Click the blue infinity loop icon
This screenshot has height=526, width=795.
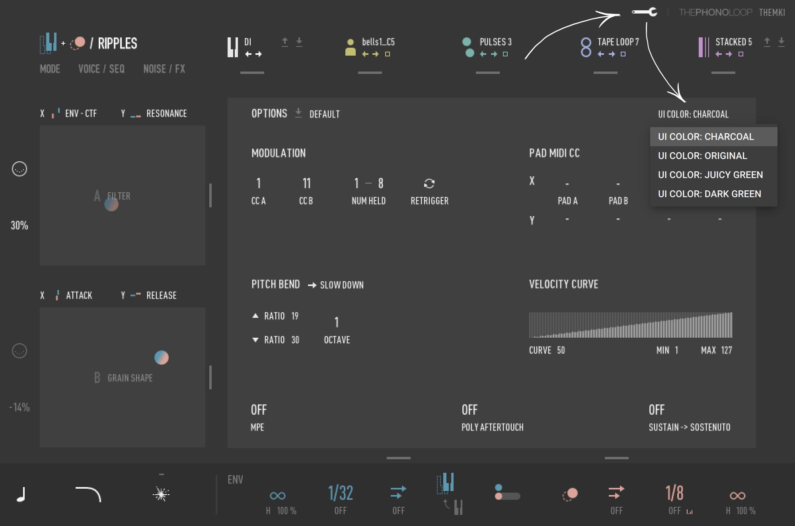tap(277, 495)
